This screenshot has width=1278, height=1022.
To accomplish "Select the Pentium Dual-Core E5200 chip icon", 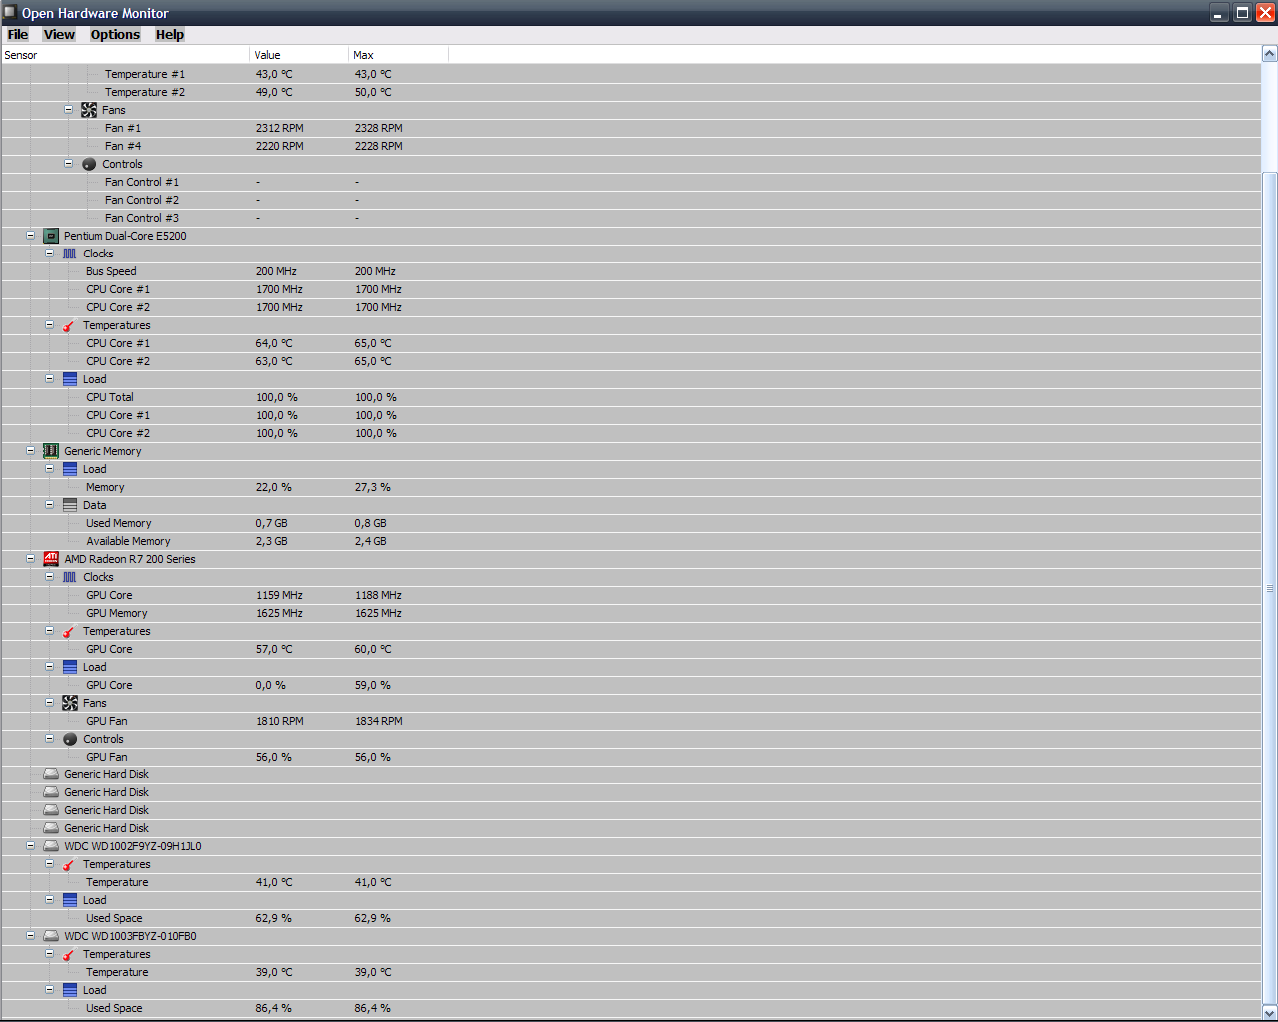I will tap(51, 236).
